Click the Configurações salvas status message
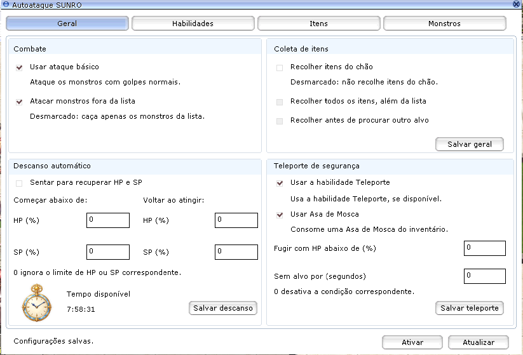The image size is (523, 355). pos(53,341)
